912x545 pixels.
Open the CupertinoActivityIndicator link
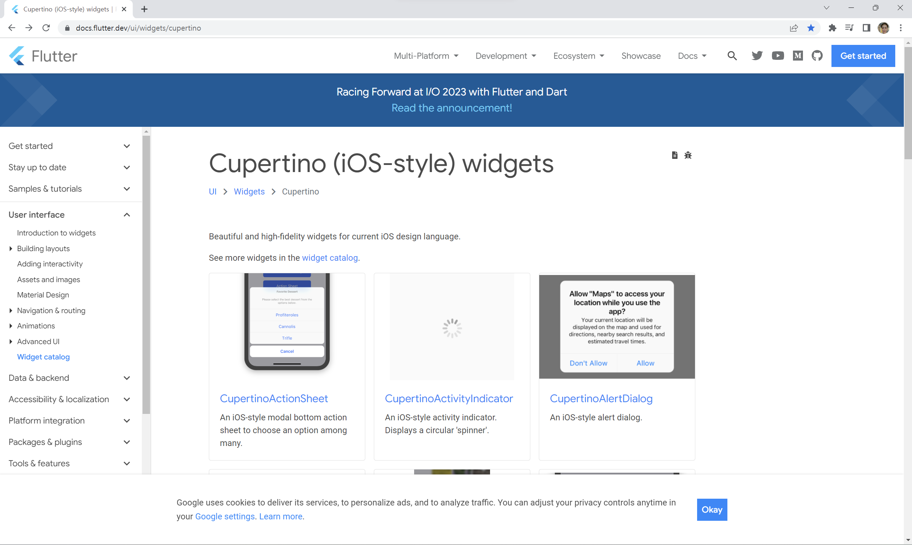point(449,399)
